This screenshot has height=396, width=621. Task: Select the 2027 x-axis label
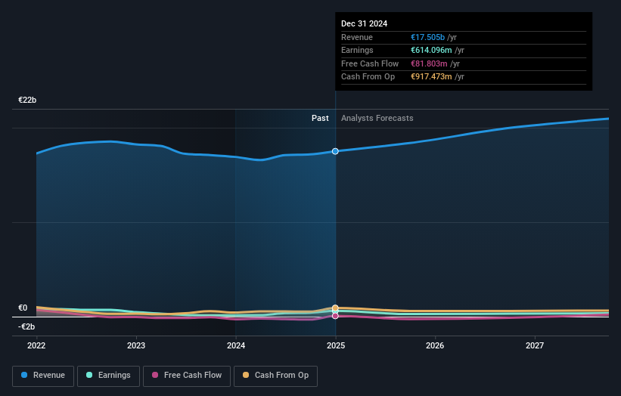pyautogui.click(x=535, y=346)
